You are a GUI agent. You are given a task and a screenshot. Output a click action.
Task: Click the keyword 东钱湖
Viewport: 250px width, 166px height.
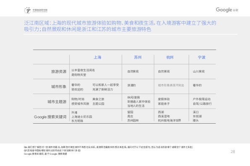point(197,117)
